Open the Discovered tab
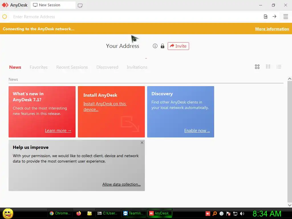This screenshot has width=292, height=219. (107, 67)
